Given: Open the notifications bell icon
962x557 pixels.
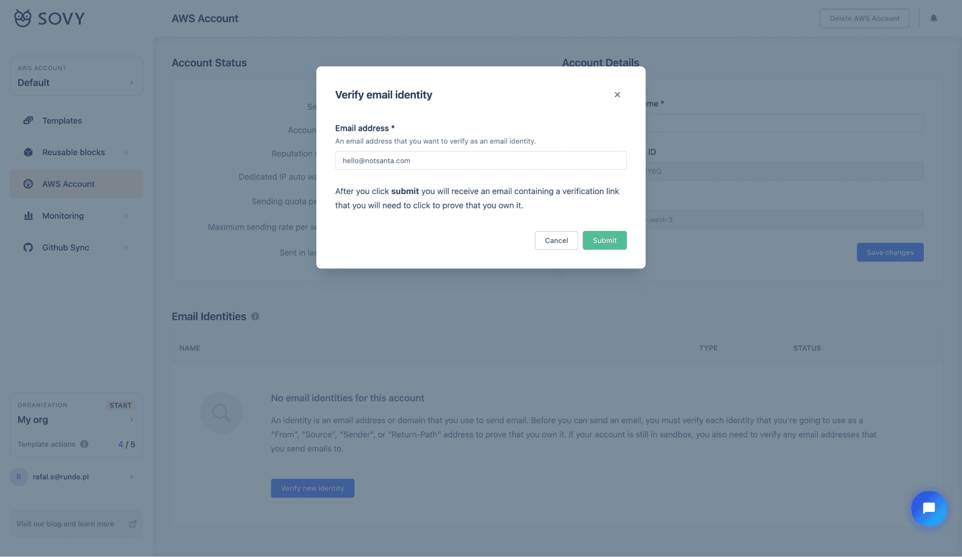Looking at the screenshot, I should 933,18.
